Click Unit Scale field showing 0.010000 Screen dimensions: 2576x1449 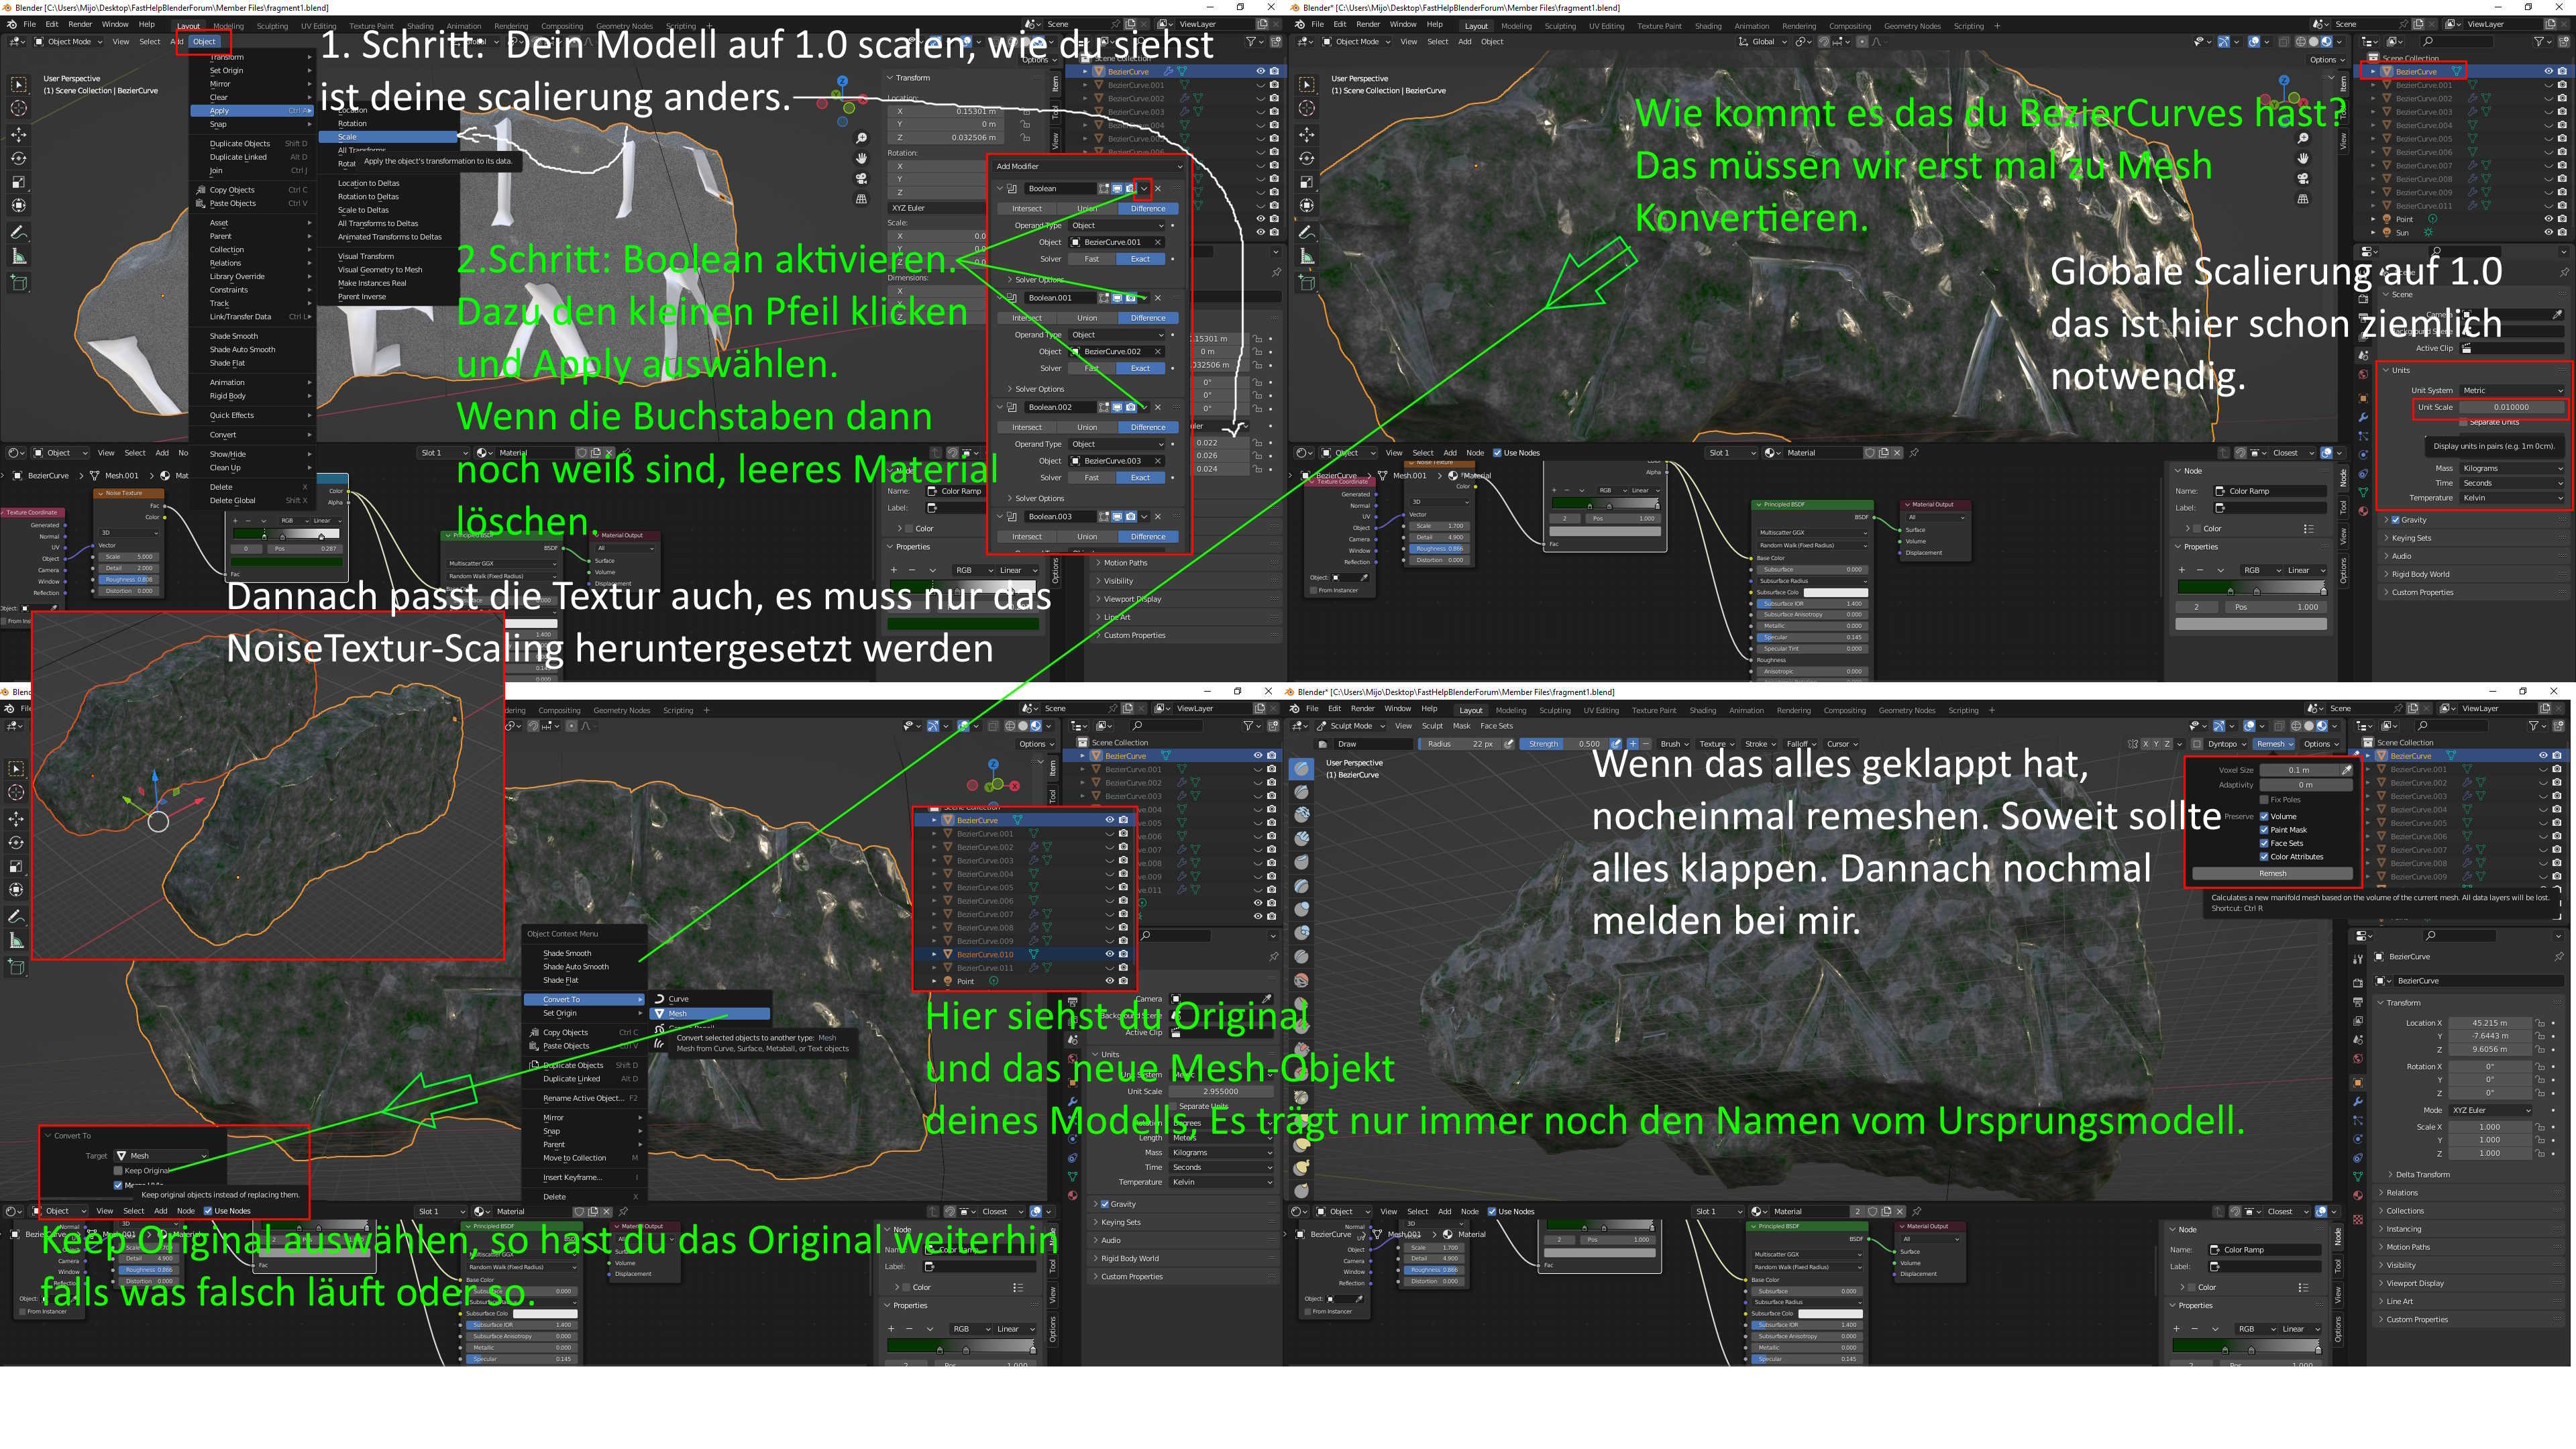pos(2511,407)
